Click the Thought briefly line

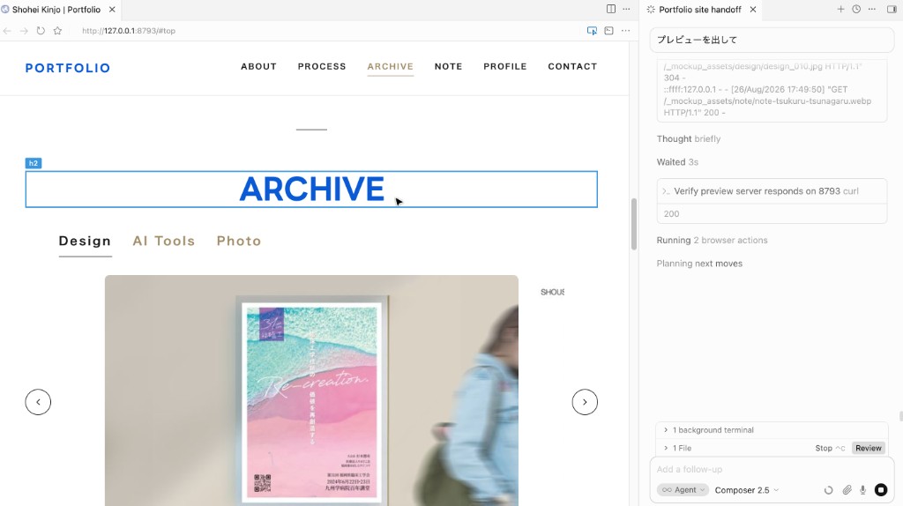689,138
